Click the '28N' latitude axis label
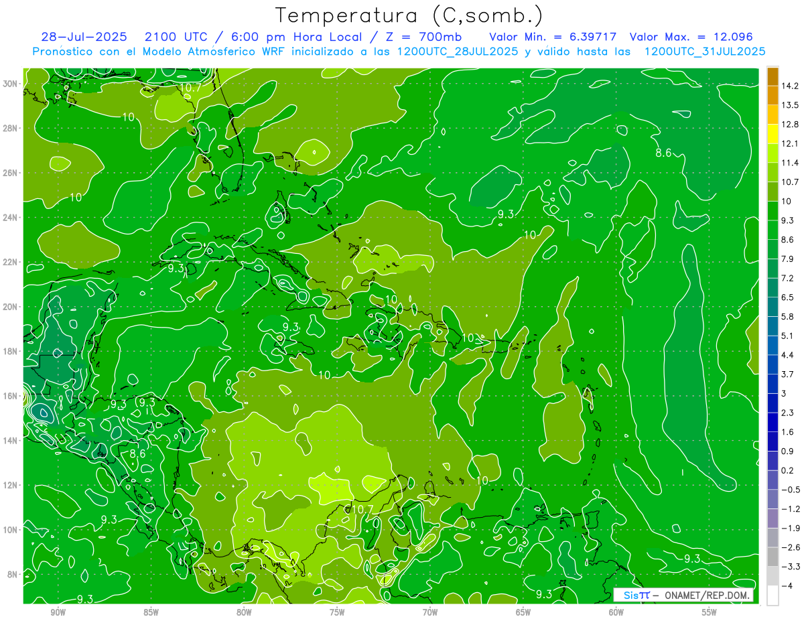 click(10, 128)
